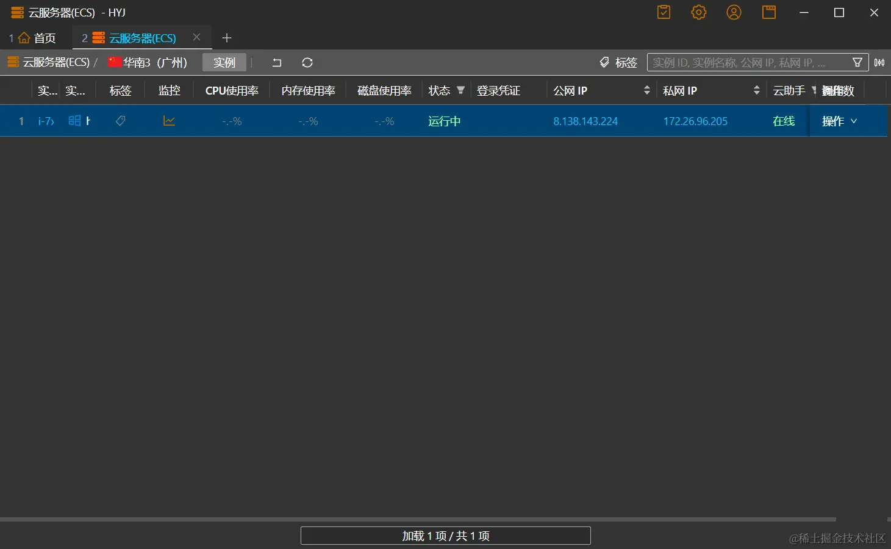Screen dimensions: 891x549
Task: Click the CPU使用率 column header
Action: tap(232, 91)
